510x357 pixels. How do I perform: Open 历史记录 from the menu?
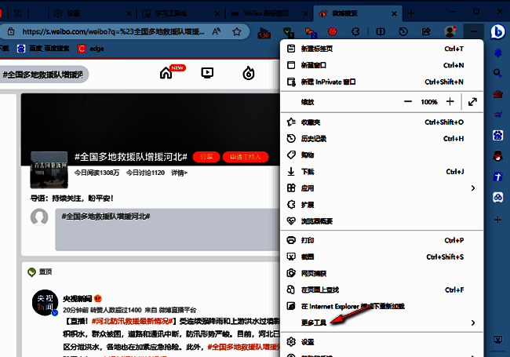(313, 138)
